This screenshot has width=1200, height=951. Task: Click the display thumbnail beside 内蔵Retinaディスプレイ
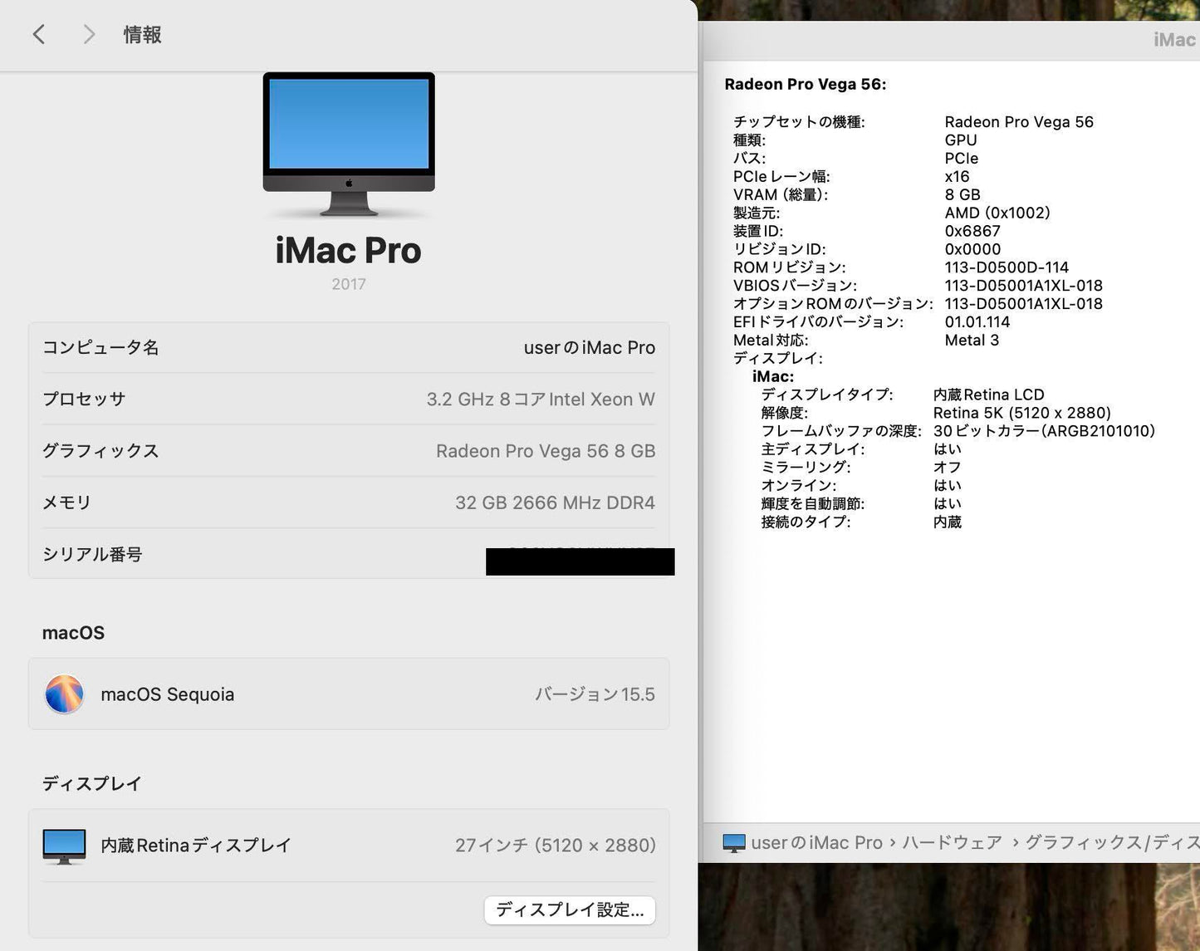(x=63, y=845)
